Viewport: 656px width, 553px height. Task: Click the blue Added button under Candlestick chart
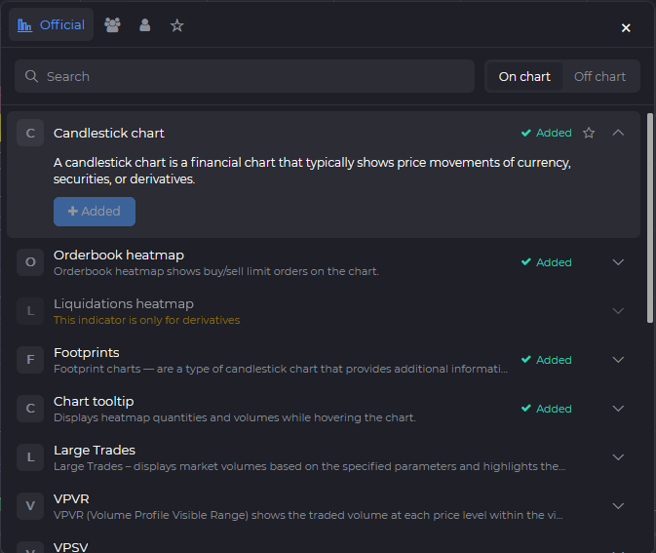[x=95, y=212]
